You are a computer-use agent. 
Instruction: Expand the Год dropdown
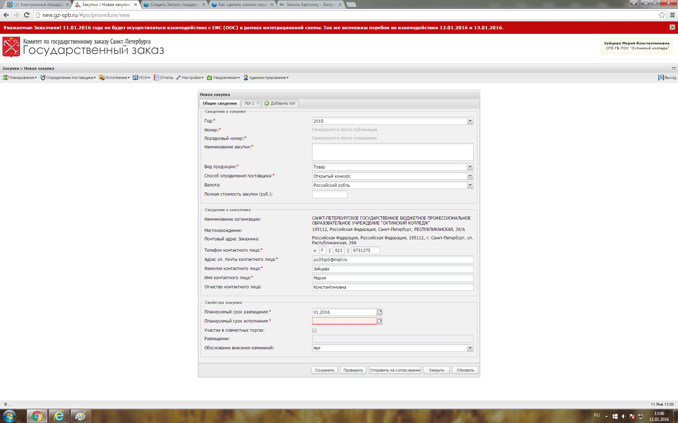pos(470,121)
